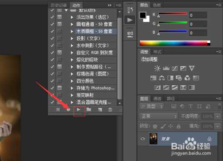Filter layers by type layers (T icon)
The image size is (223, 161).
191,106
